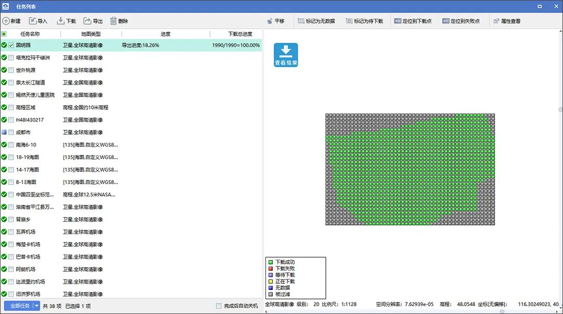Click 无数据 blue legend swatch
Screen dimensions: 563x314
271,288
